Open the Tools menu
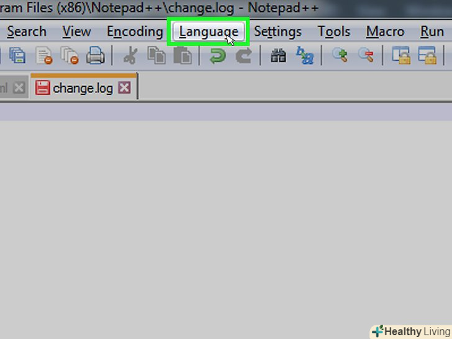Image resolution: width=452 pixels, height=339 pixels. (334, 32)
